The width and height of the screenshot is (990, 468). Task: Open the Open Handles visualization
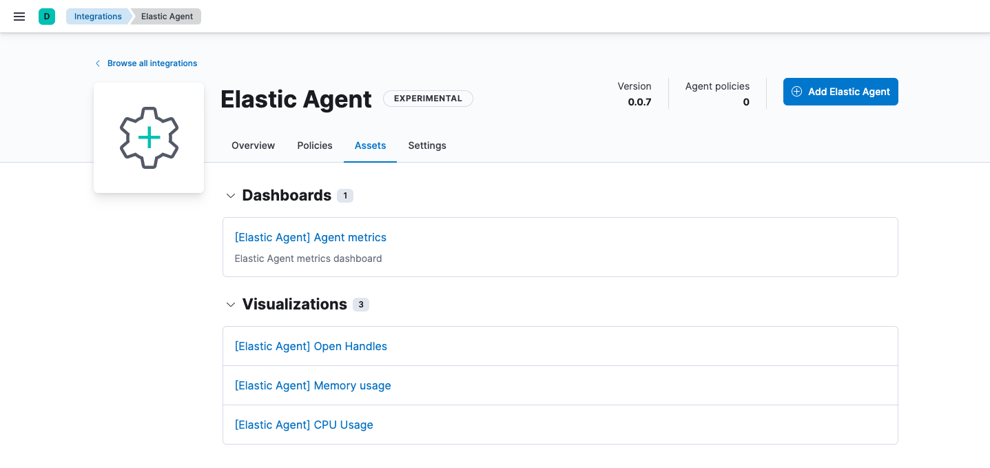point(311,346)
